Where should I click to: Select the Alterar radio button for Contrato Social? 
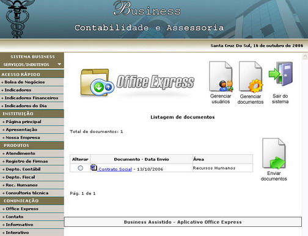coord(81,168)
